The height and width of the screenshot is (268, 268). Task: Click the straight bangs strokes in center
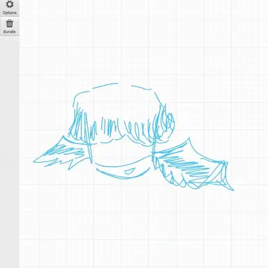(x=110, y=127)
